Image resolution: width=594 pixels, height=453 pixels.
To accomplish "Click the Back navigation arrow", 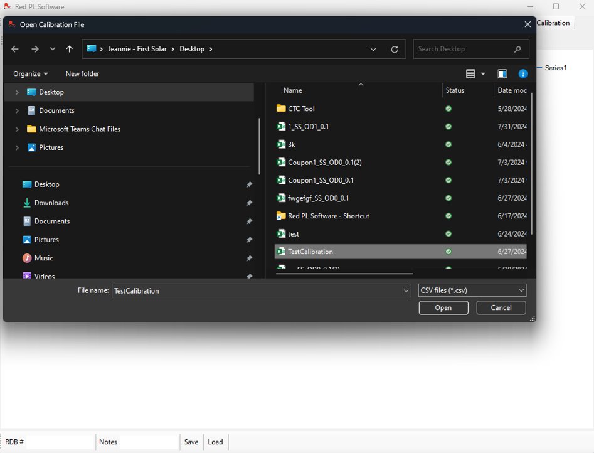I will pyautogui.click(x=15, y=49).
